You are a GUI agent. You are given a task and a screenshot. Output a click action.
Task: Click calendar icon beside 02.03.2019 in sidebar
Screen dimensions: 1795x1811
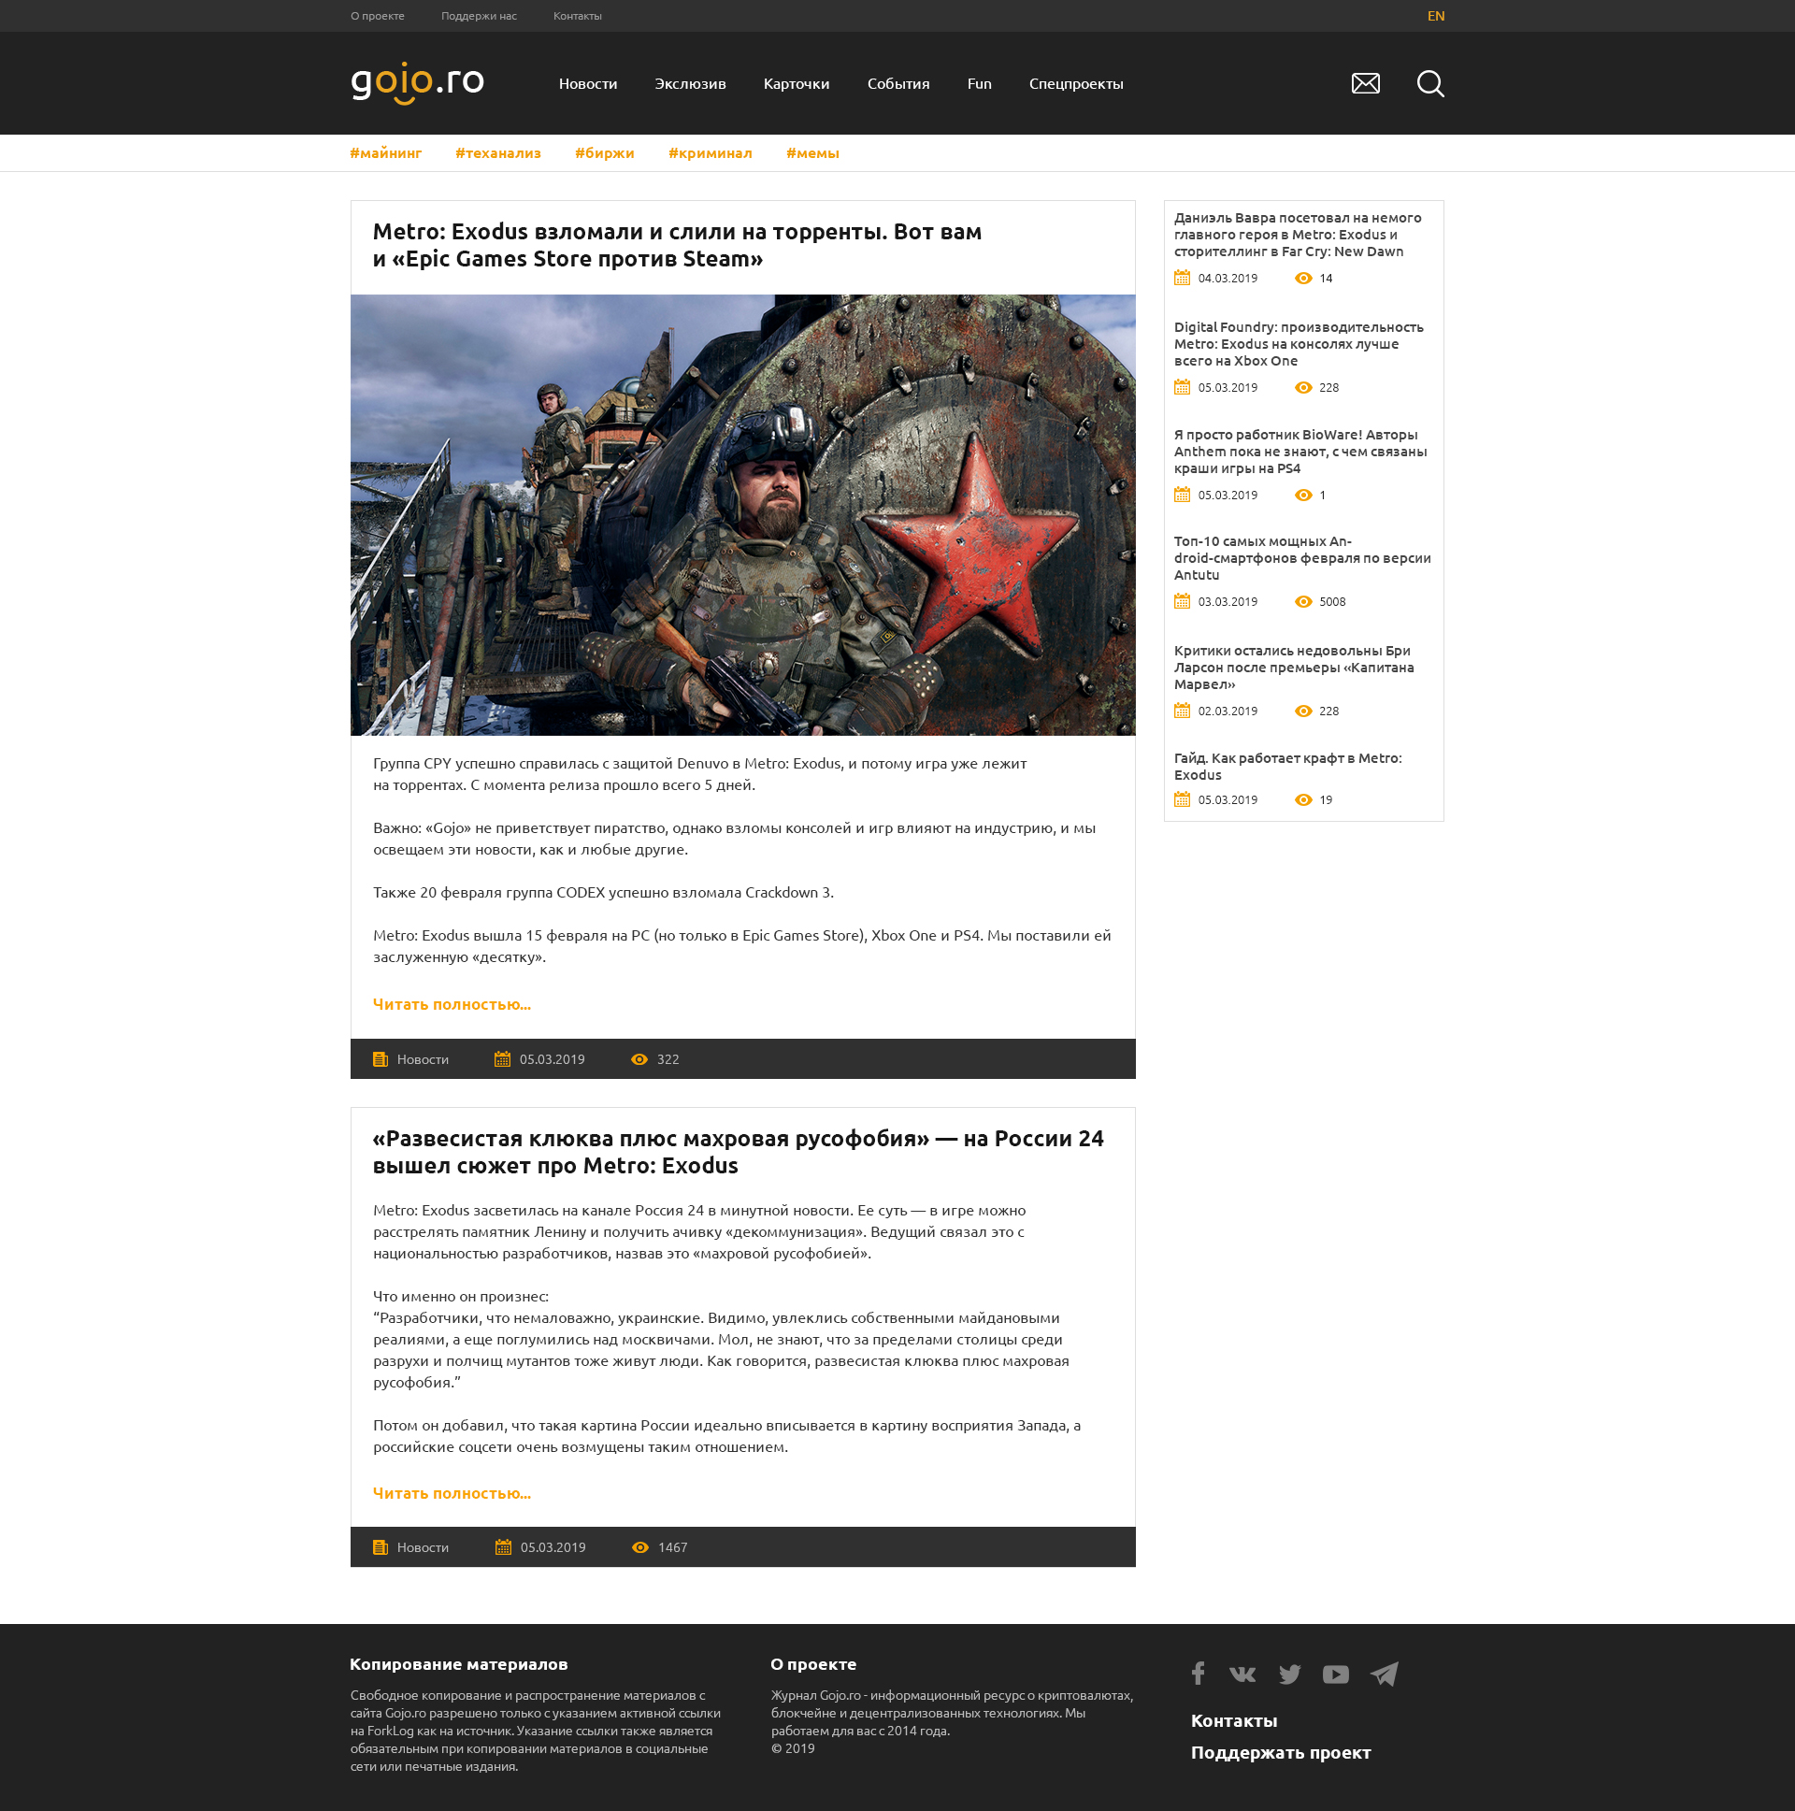(1182, 711)
